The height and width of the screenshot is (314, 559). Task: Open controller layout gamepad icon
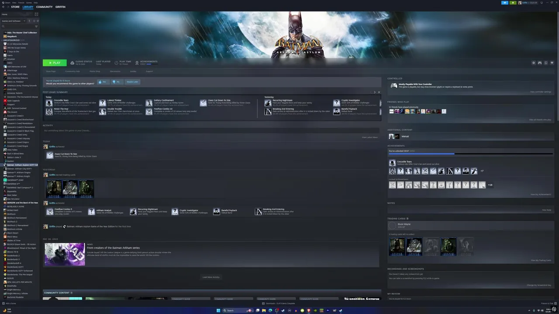(540, 63)
